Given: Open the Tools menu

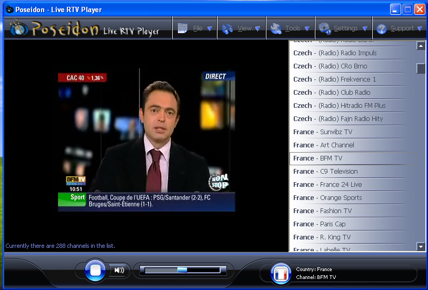Looking at the screenshot, I should 291,28.
